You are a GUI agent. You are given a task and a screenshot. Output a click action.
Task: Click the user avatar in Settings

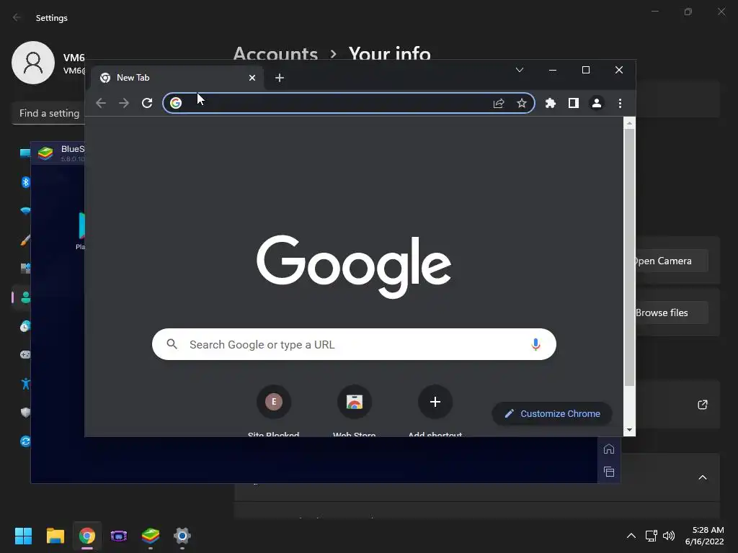[33, 63]
